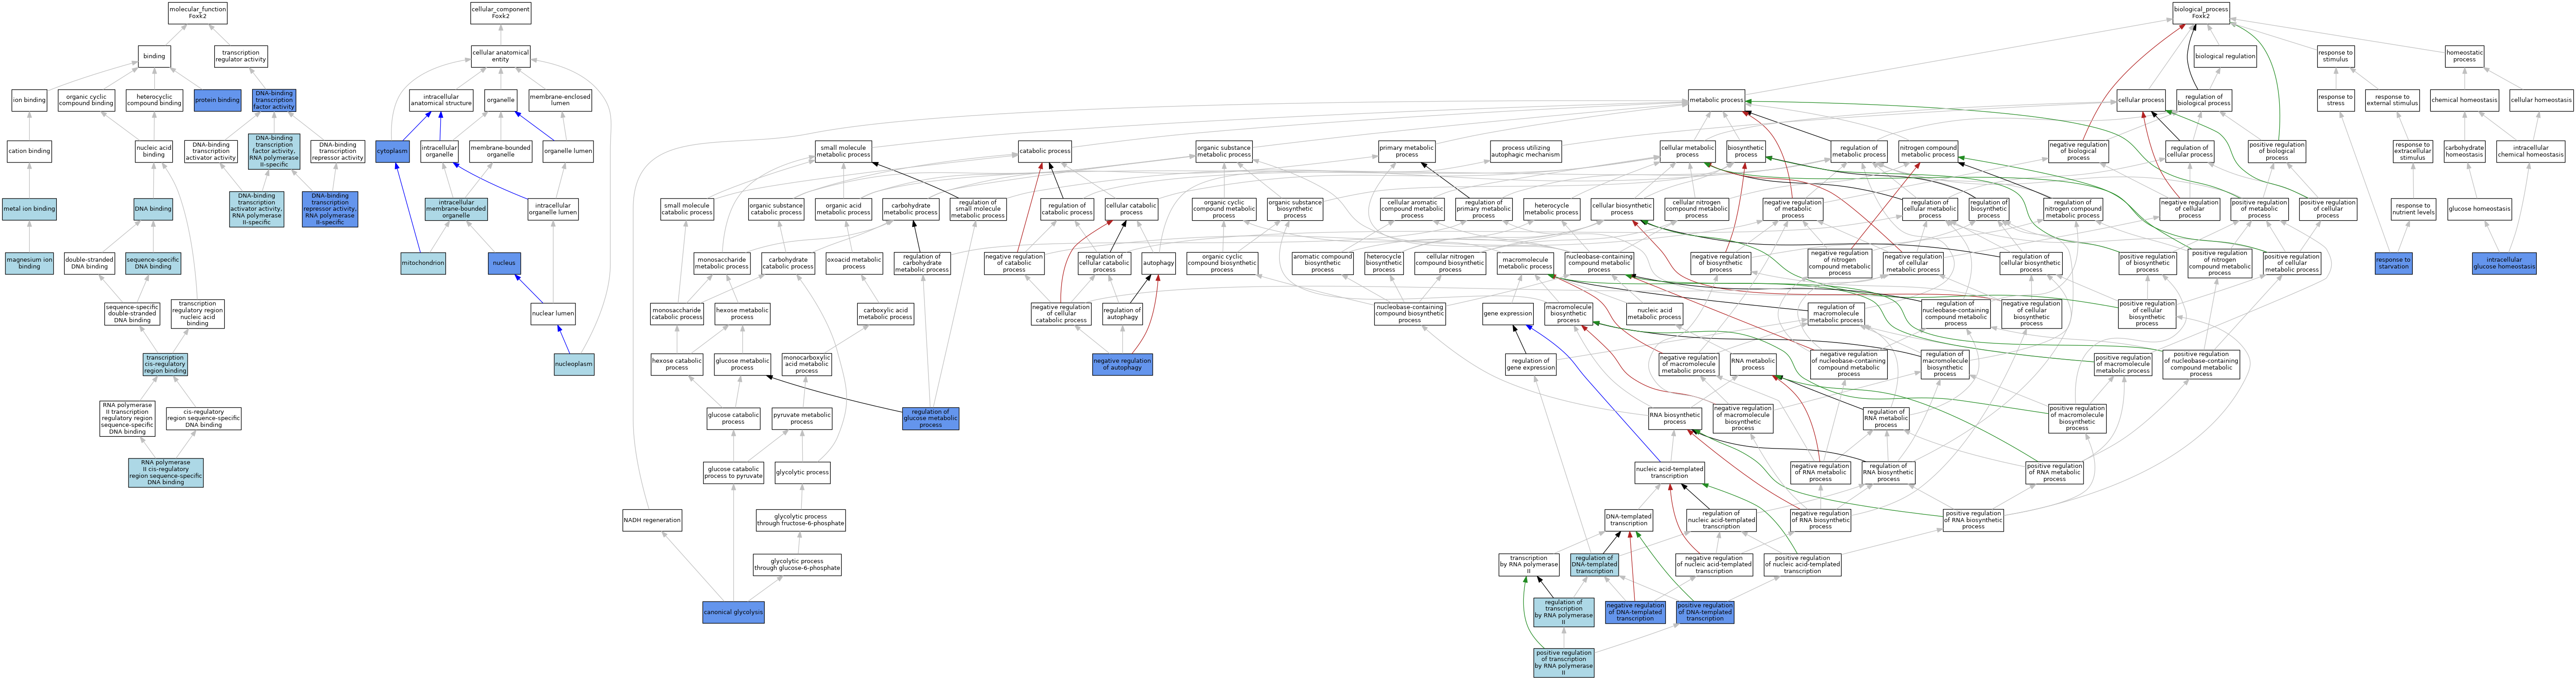Select the 'catabolic process' node
Viewport: 2576px width, 680px height.
coord(1045,151)
